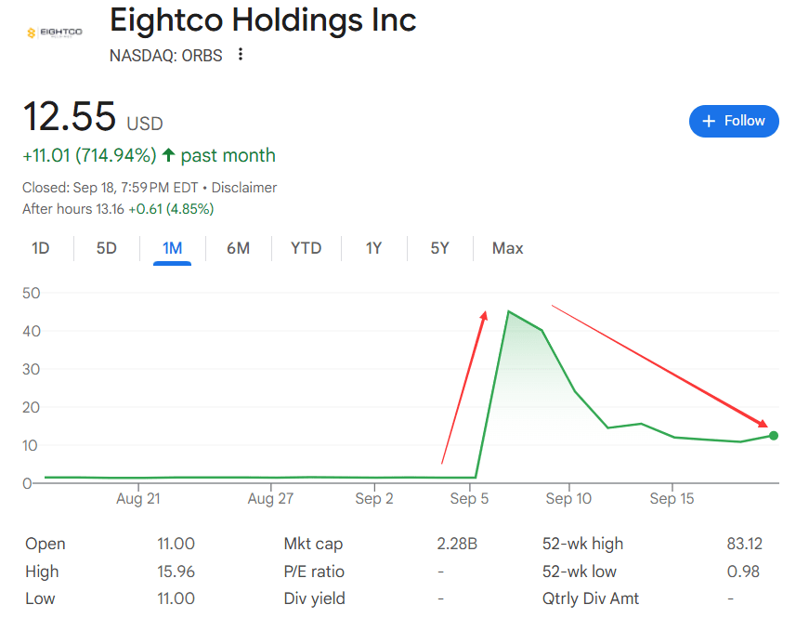The width and height of the screenshot is (796, 644).
Task: Click the plus icon in Follow button
Action: tap(709, 121)
